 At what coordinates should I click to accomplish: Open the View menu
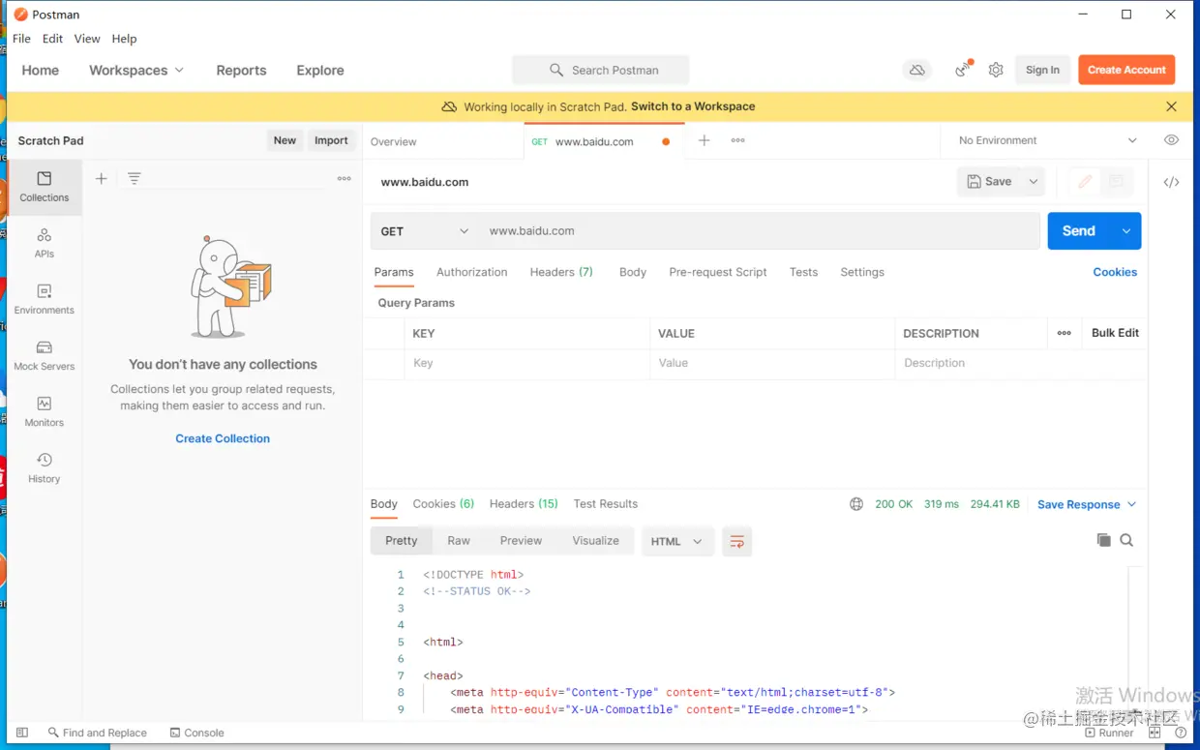pyautogui.click(x=87, y=39)
